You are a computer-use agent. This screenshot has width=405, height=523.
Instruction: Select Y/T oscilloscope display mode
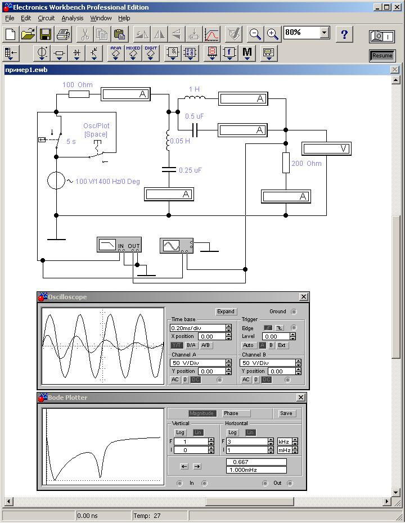(177, 345)
